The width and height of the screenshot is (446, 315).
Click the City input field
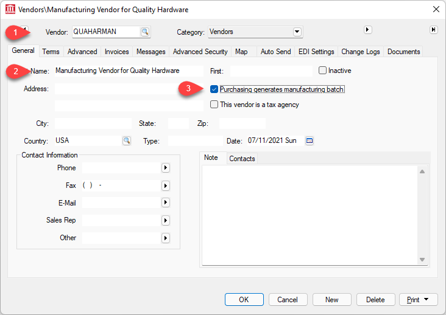click(x=93, y=123)
